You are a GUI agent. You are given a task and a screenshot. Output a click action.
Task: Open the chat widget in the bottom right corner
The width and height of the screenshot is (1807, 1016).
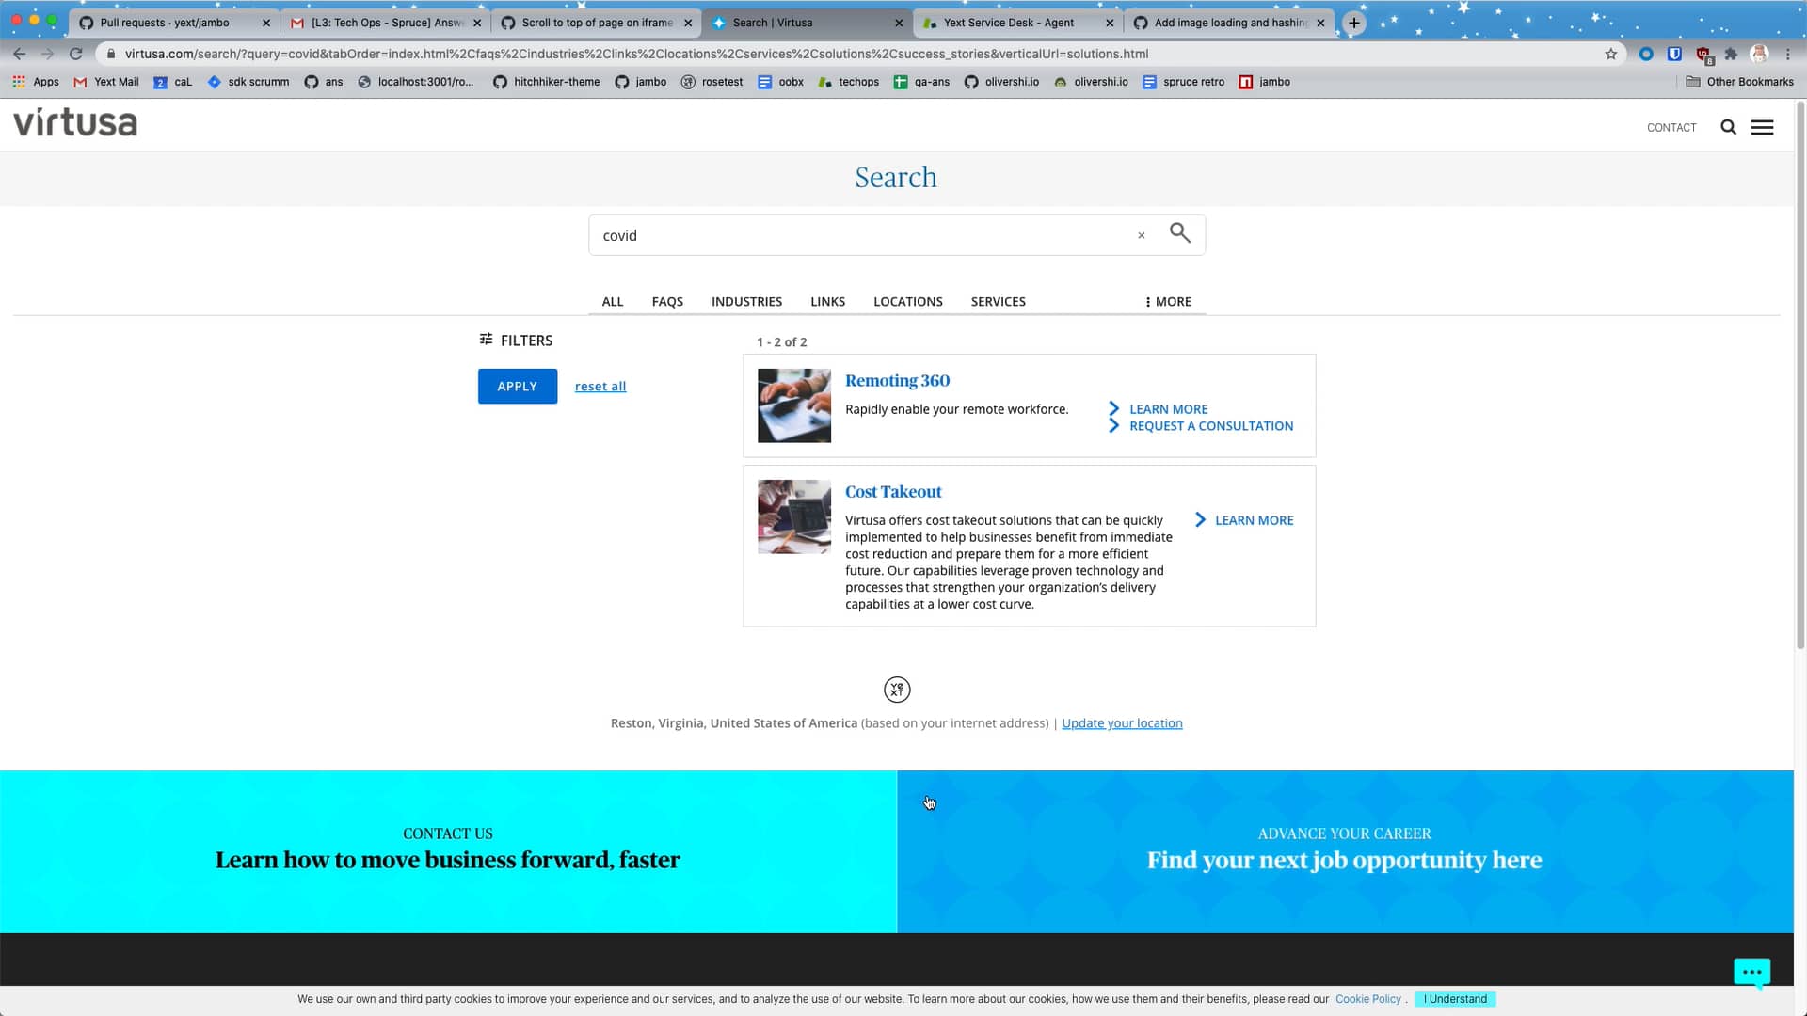pyautogui.click(x=1751, y=972)
